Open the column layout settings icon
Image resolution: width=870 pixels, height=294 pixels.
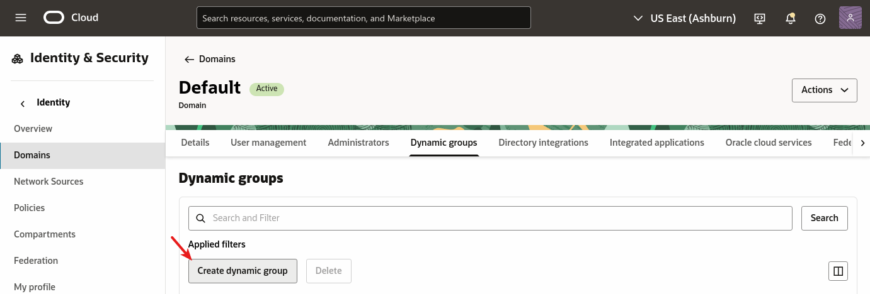tap(838, 271)
